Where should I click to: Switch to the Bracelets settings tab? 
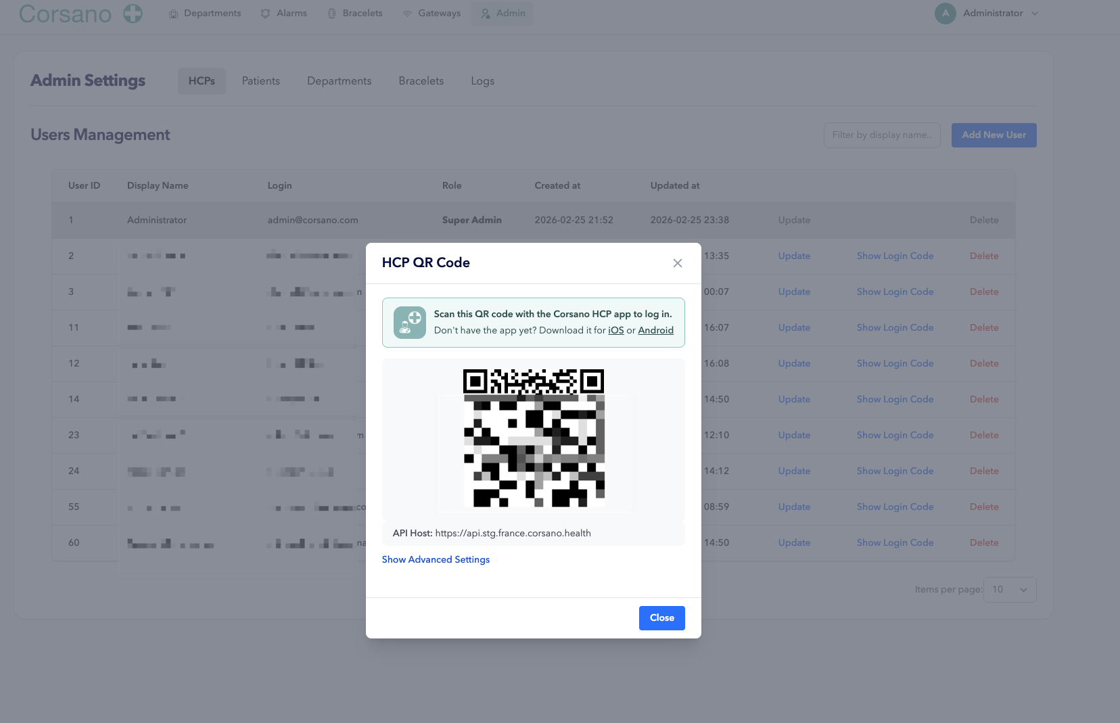click(x=421, y=81)
